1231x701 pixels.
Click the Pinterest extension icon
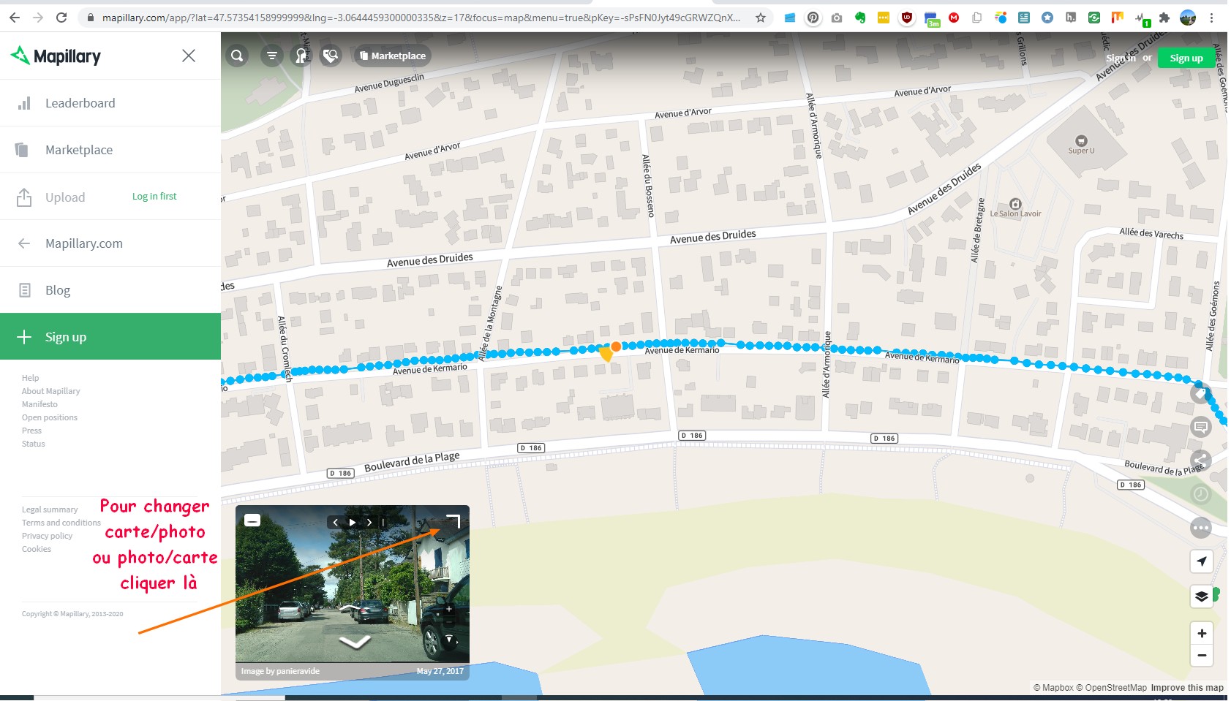813,18
